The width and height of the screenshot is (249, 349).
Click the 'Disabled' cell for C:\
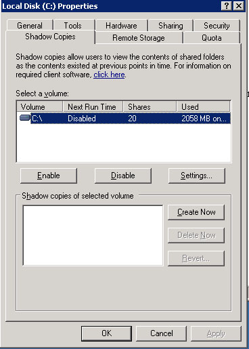pyautogui.click(x=82, y=119)
